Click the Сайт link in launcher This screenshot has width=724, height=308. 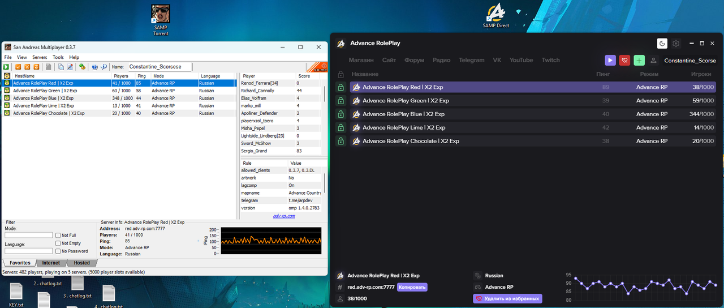(389, 60)
